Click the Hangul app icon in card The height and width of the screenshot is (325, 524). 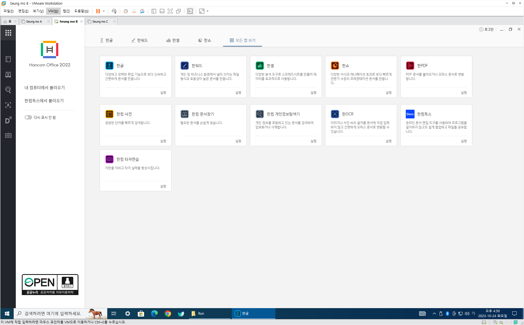tap(109, 66)
